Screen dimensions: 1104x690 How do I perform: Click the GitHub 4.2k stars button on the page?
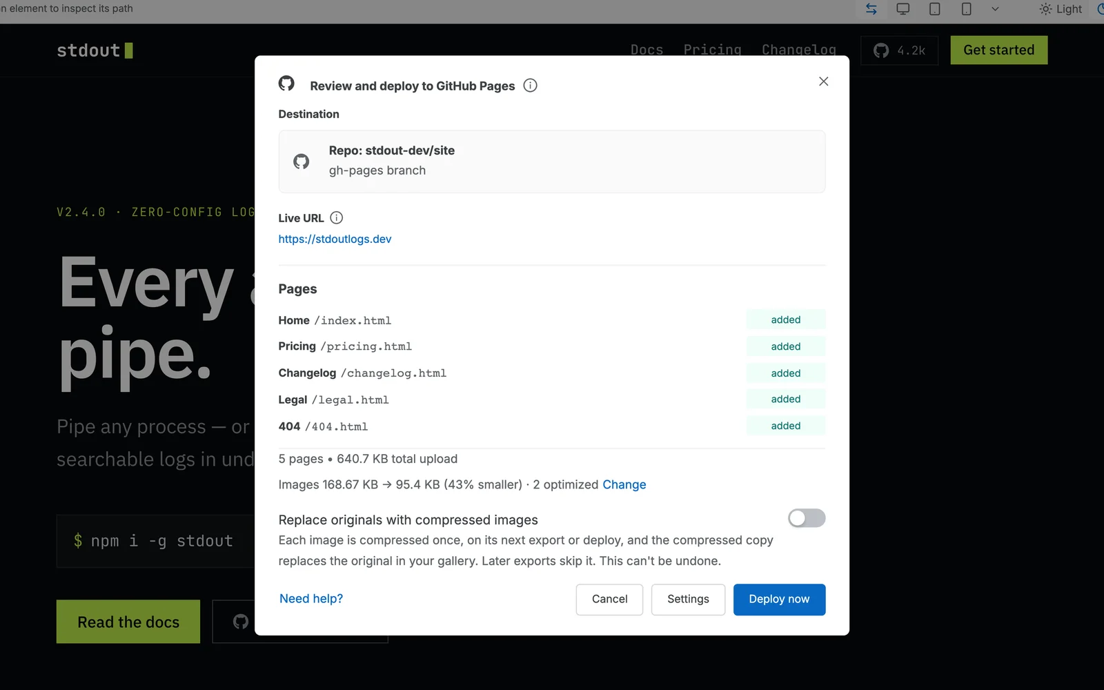[x=900, y=50]
